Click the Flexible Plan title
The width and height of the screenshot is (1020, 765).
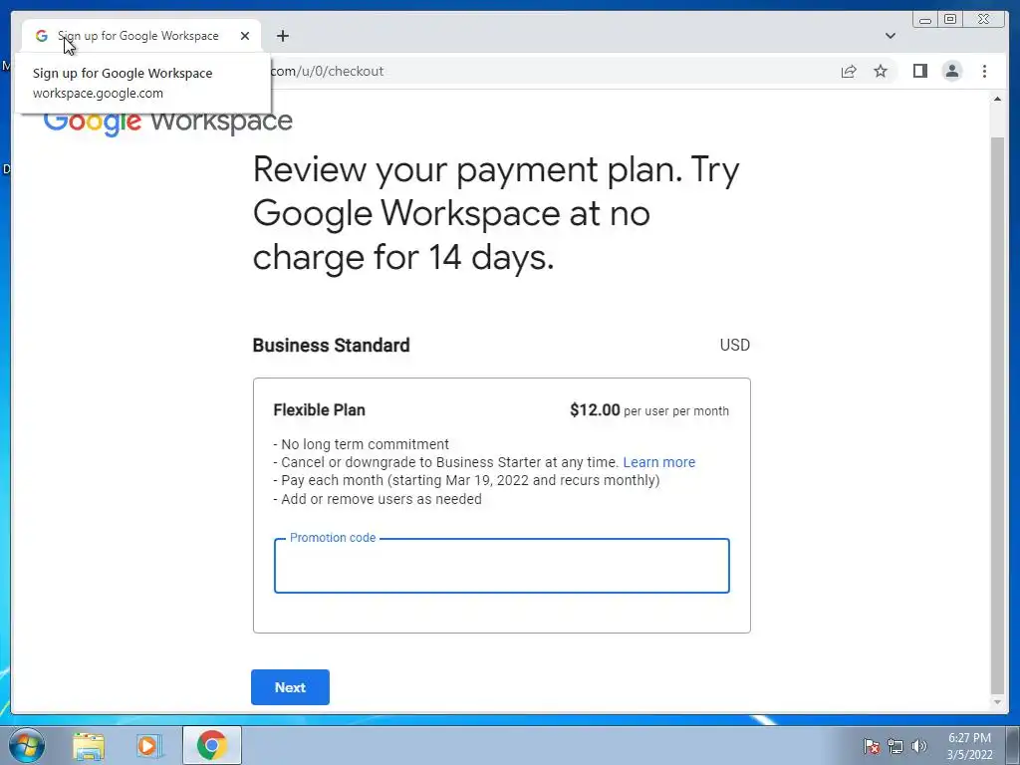click(x=320, y=409)
